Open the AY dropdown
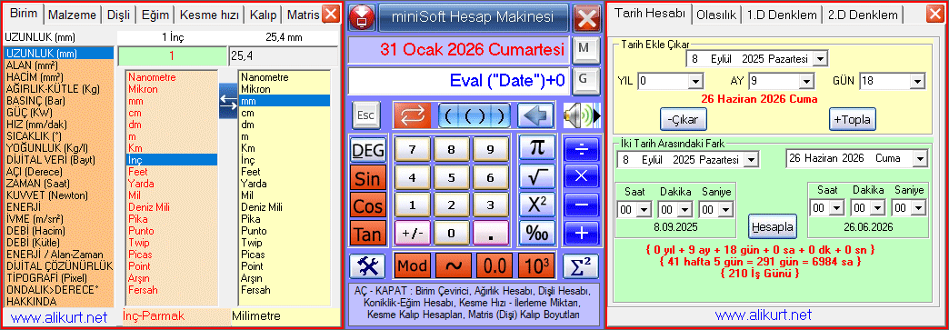Image resolution: width=949 pixels, height=330 pixels. 807,81
